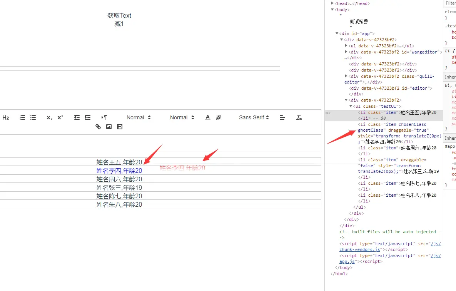Click the ellipsis beside the selected li node
456x291 pixels.
[x=328, y=113]
